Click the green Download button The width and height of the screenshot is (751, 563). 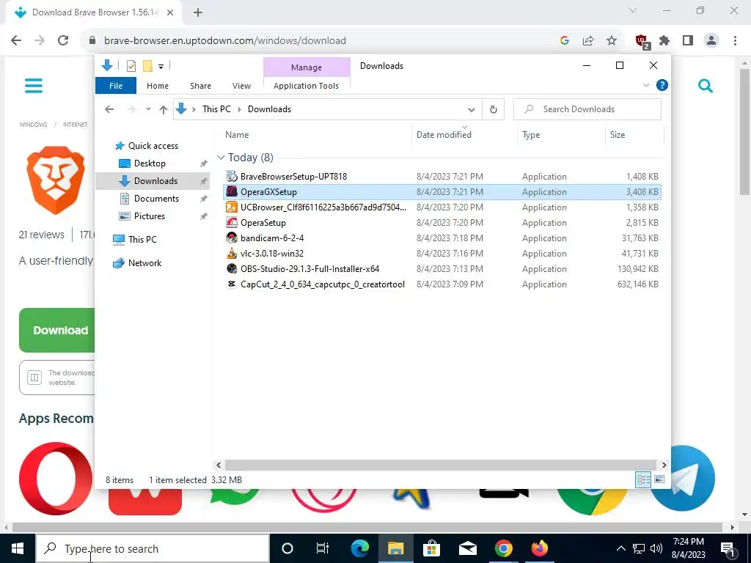coord(57,331)
